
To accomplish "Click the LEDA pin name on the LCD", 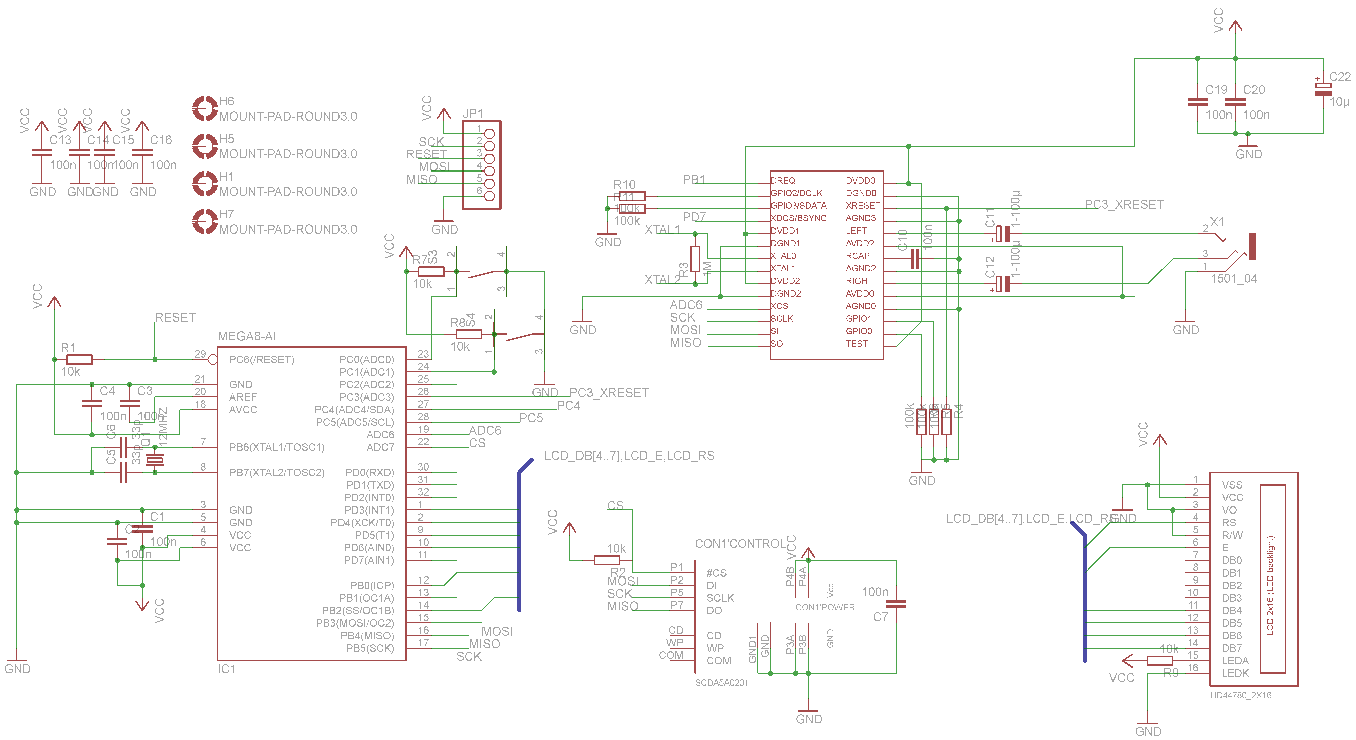I will (1235, 661).
